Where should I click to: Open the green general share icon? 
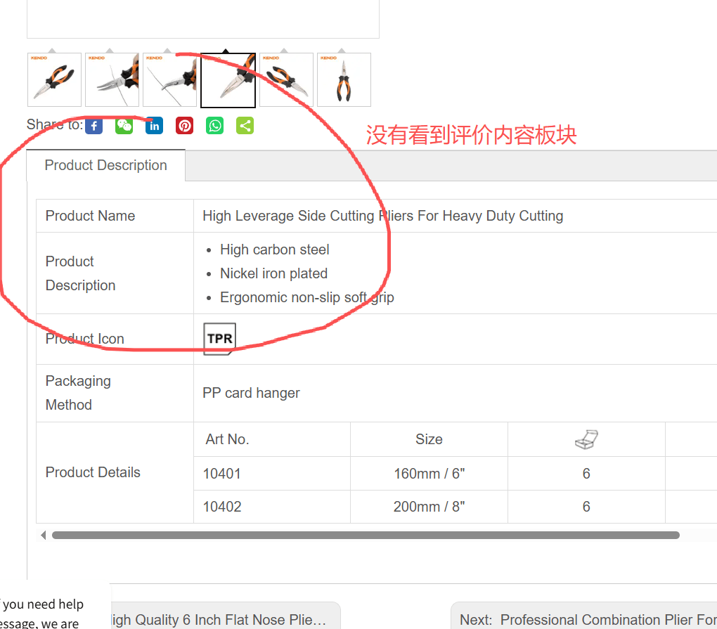(x=245, y=126)
